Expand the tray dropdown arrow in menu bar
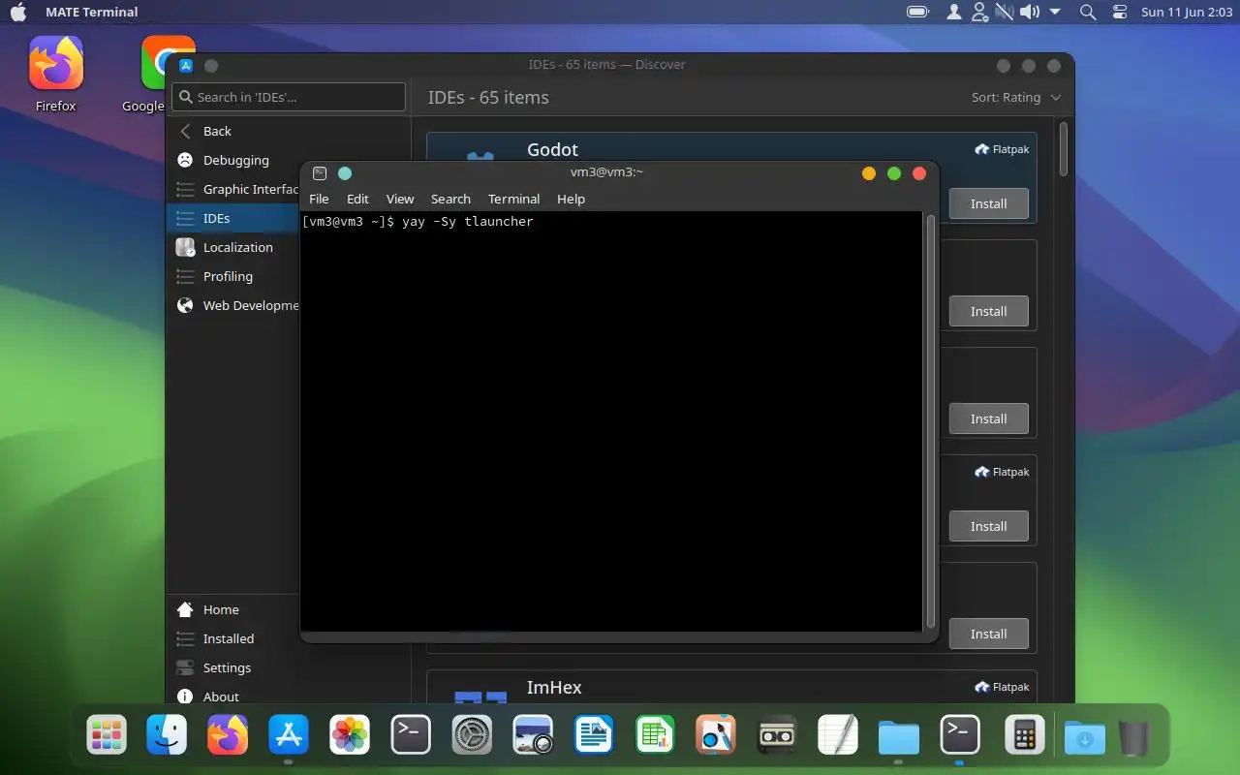The width and height of the screenshot is (1240, 775). (1056, 12)
